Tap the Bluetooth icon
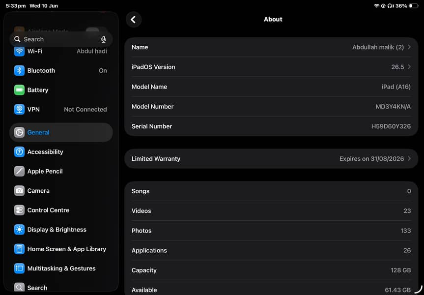The image size is (424, 295). [x=19, y=71]
